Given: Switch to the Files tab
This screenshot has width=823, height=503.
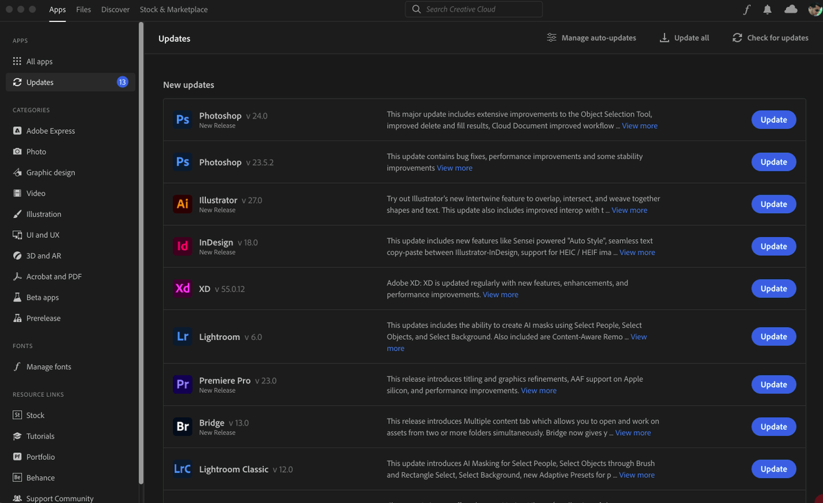Looking at the screenshot, I should click(84, 10).
